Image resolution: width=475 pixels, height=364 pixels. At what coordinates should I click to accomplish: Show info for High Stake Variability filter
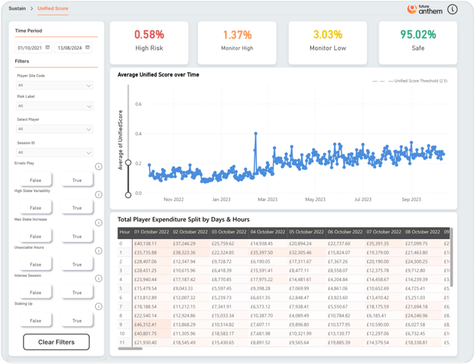tap(98, 195)
